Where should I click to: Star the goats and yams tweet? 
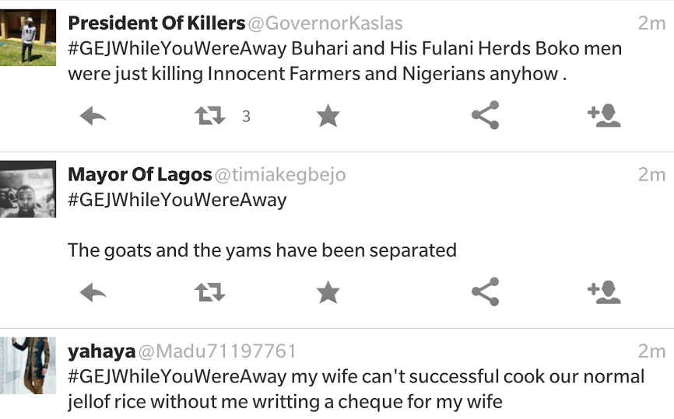pos(328,293)
